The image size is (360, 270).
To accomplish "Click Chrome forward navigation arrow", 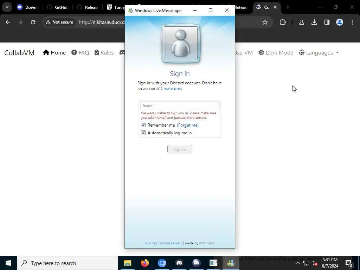I will click(x=20, y=22).
